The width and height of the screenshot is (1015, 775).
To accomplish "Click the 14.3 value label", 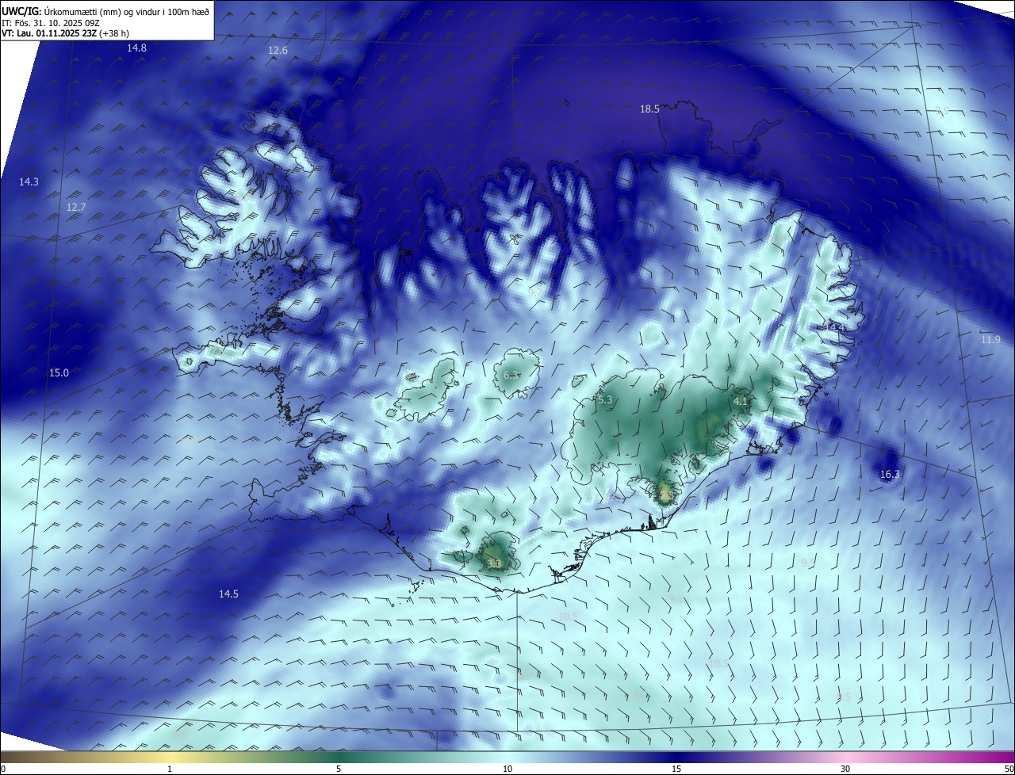I will pos(29,182).
